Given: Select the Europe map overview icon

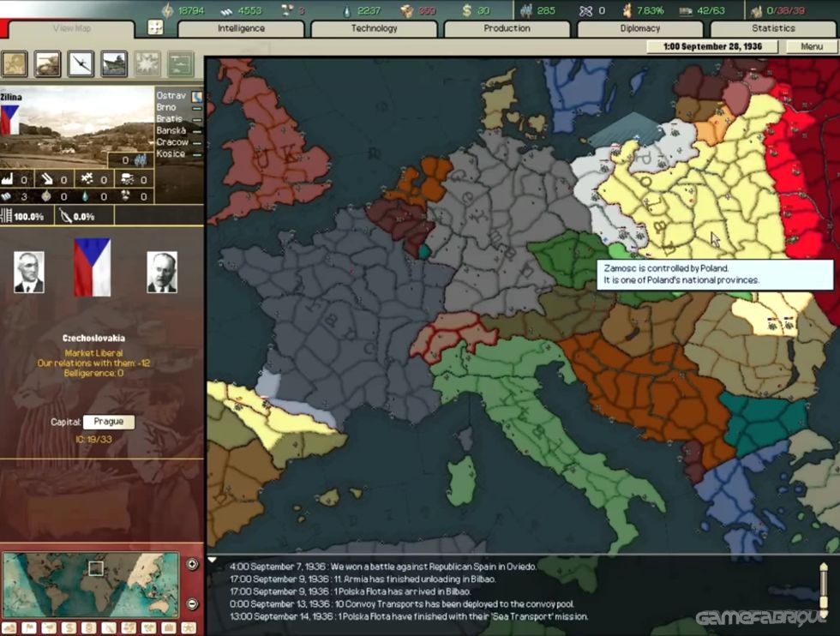Looking at the screenshot, I should tap(15, 64).
